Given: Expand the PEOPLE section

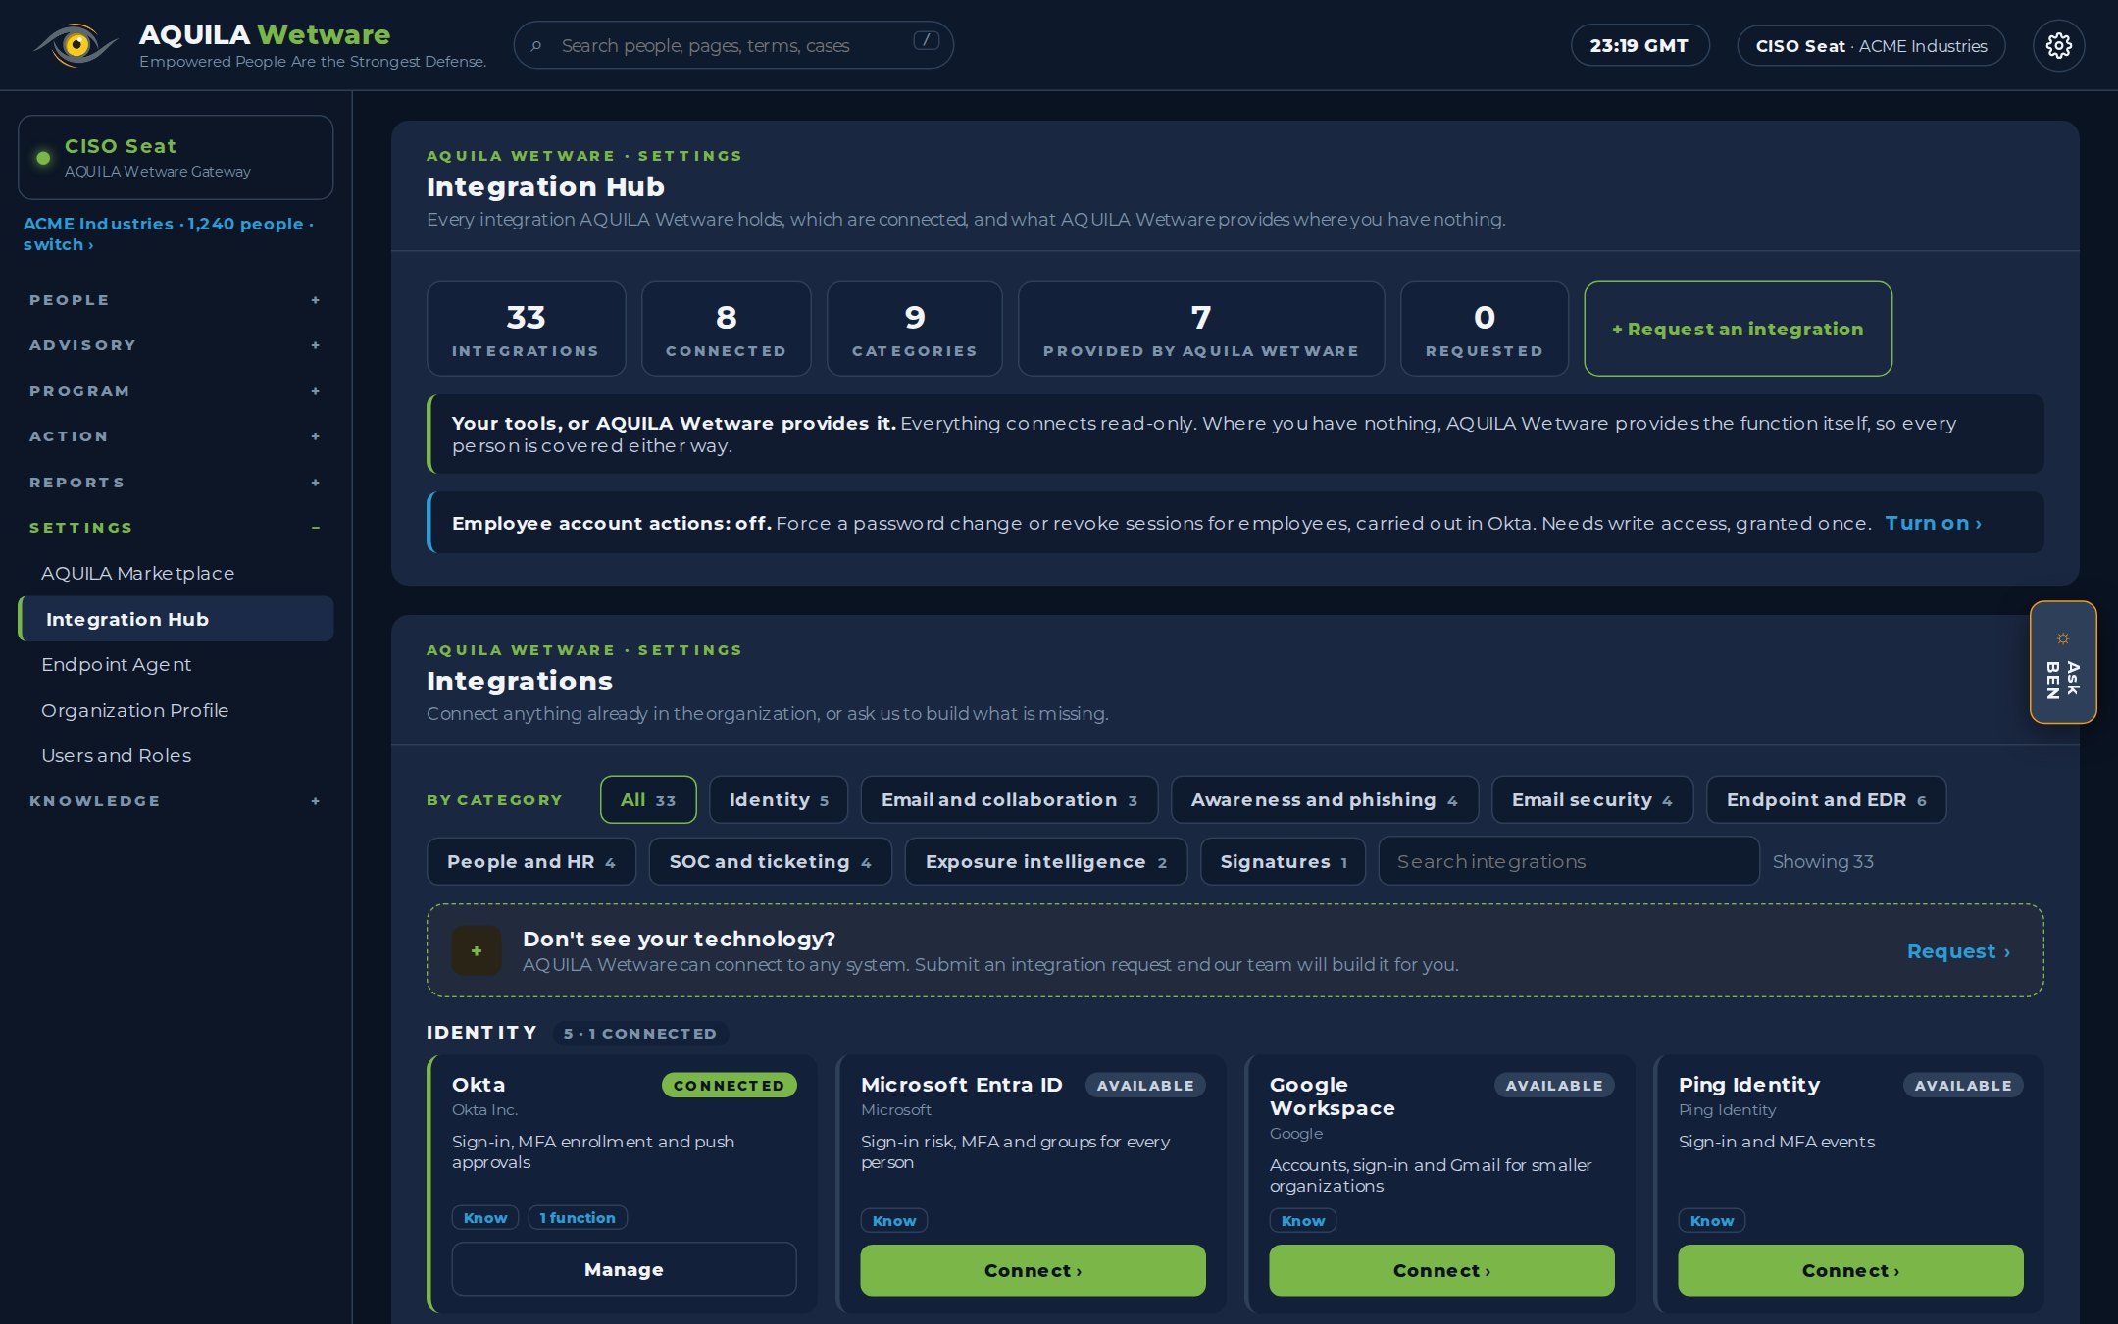Looking at the screenshot, I should pos(176,300).
